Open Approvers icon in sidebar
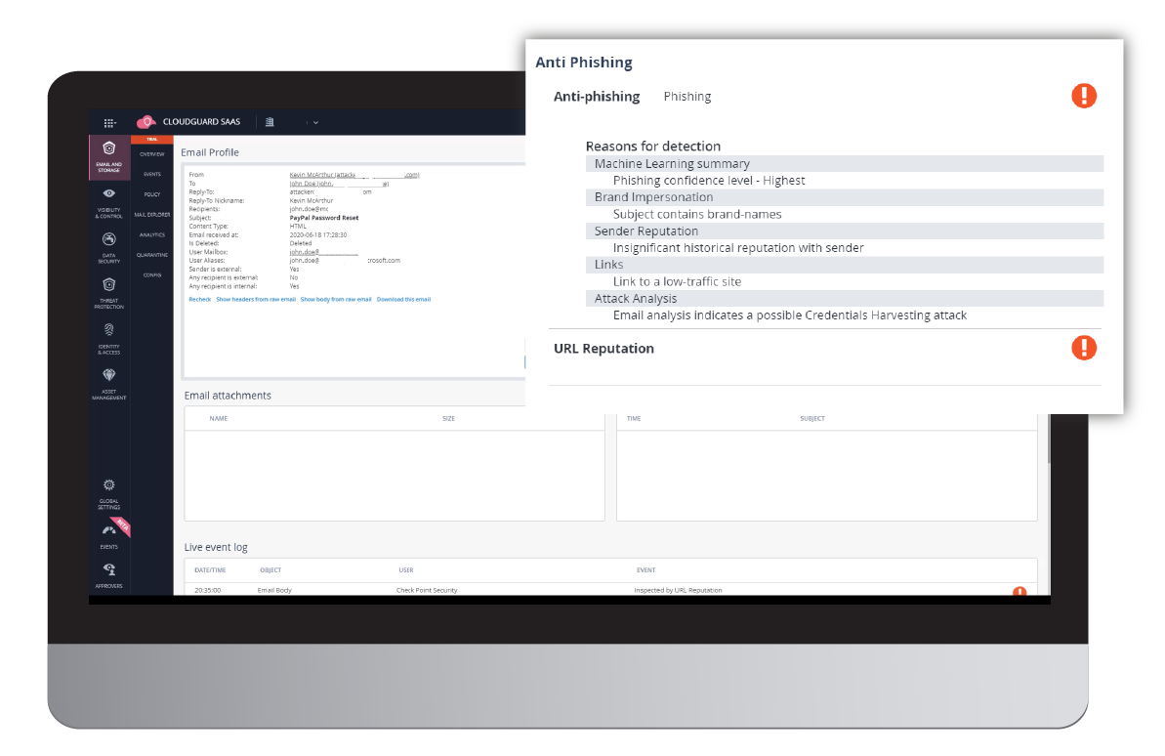 click(109, 569)
